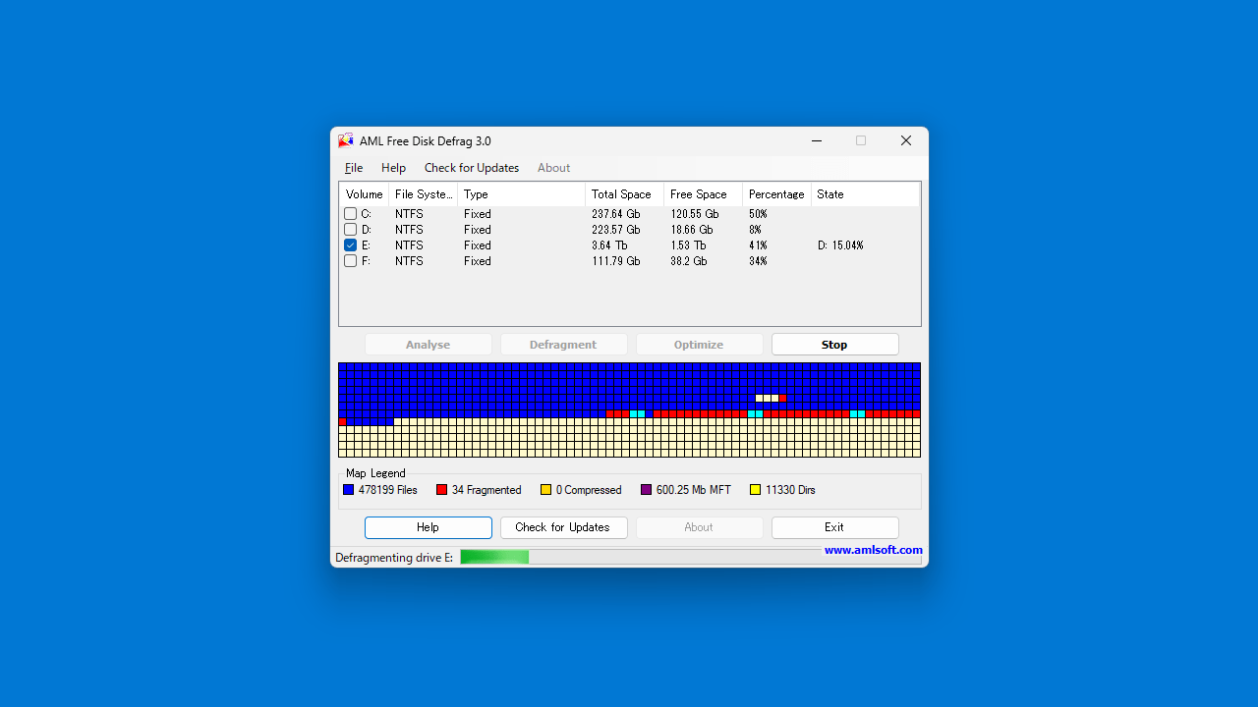The height and width of the screenshot is (707, 1258).
Task: Click the 34% percentage cell
Action: (758, 261)
